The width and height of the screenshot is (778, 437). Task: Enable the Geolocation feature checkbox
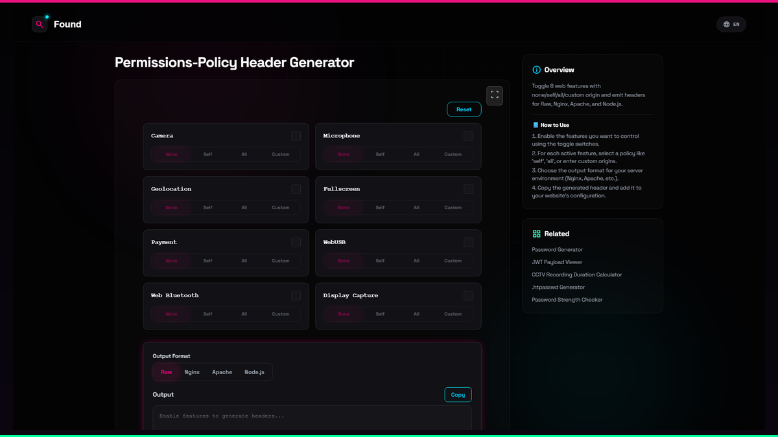click(296, 189)
